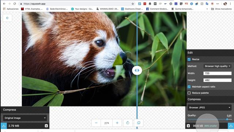This screenshot has height=132, width=234.
Task: Click the diamond-shaped extension icon
Action: [171, 4]
